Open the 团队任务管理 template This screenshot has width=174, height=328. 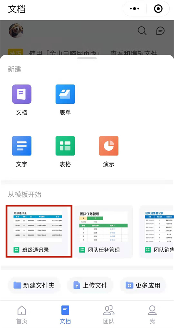pyautogui.click(x=104, y=231)
